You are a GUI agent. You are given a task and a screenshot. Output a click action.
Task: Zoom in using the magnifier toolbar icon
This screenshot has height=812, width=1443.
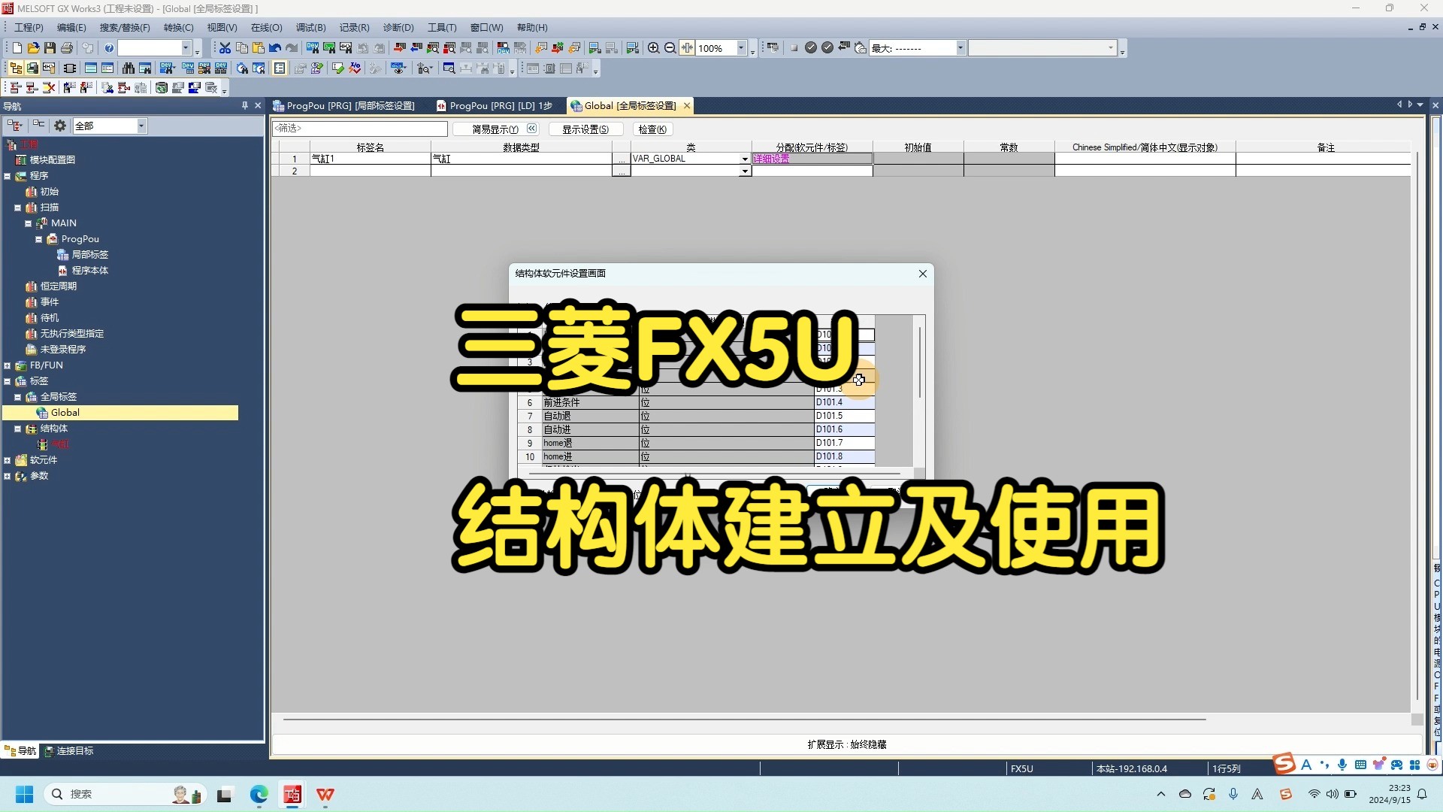pos(653,47)
